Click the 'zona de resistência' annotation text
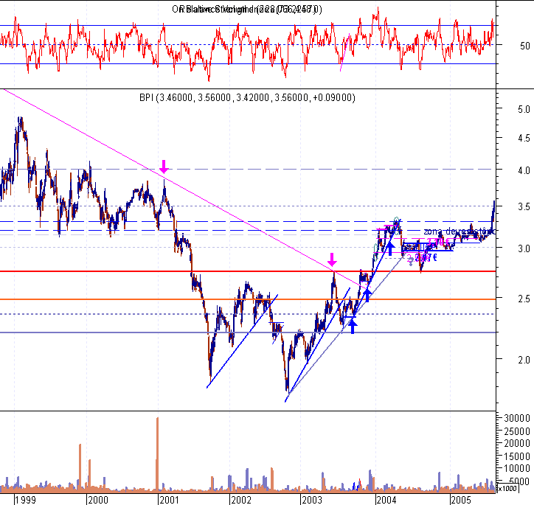 [x=460, y=231]
